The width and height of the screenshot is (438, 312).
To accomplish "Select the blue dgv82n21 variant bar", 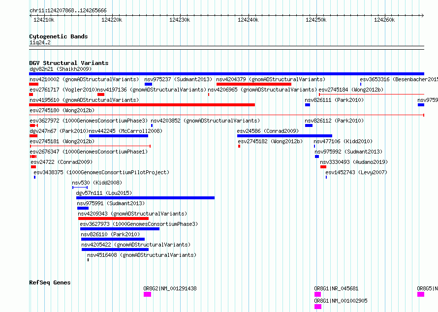I will click(x=226, y=74).
